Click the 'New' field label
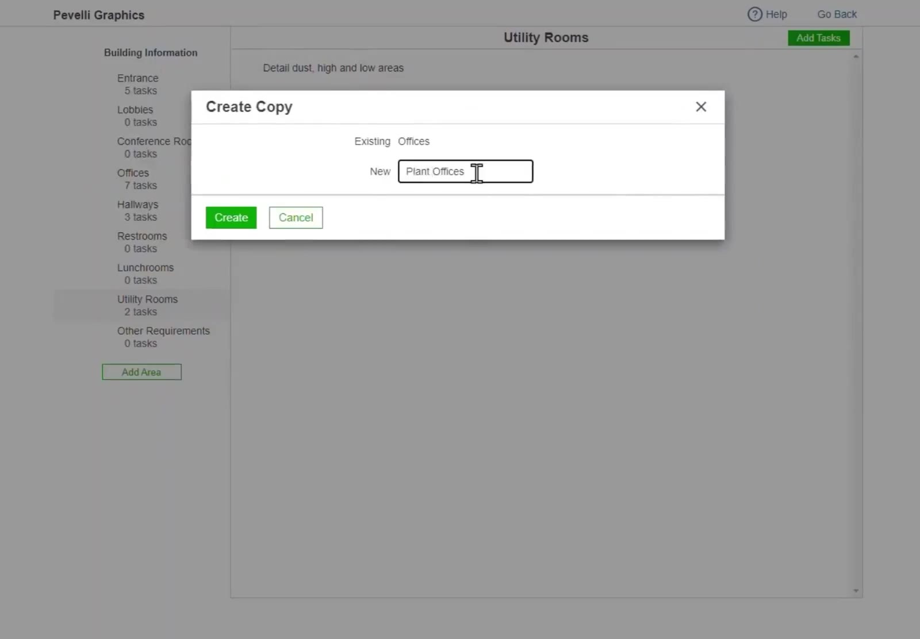Image resolution: width=920 pixels, height=639 pixels. [x=380, y=171]
